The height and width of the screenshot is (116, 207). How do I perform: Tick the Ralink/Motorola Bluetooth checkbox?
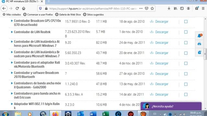point(186,63)
